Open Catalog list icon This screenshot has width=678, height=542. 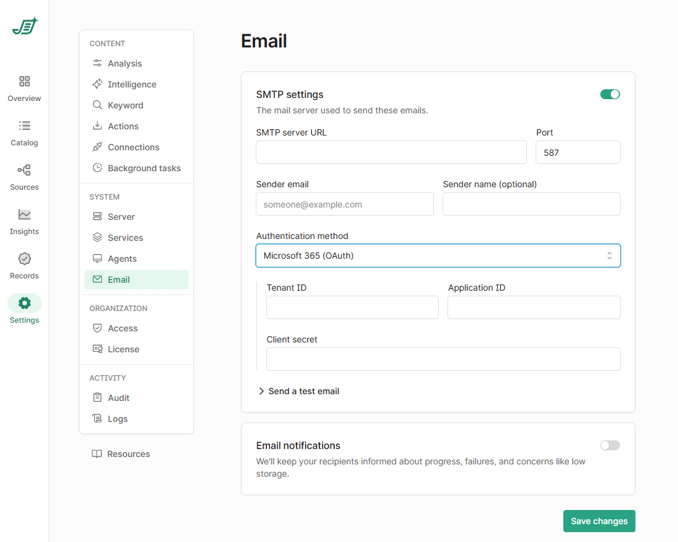(24, 126)
